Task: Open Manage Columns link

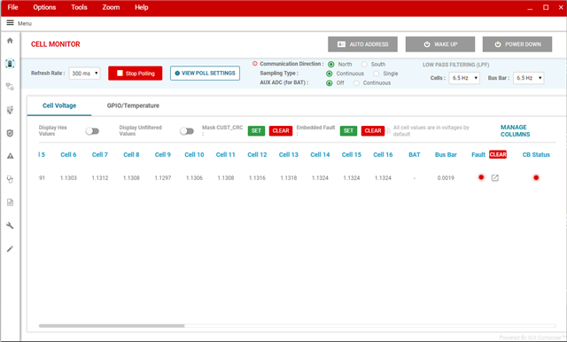Action: [x=516, y=131]
